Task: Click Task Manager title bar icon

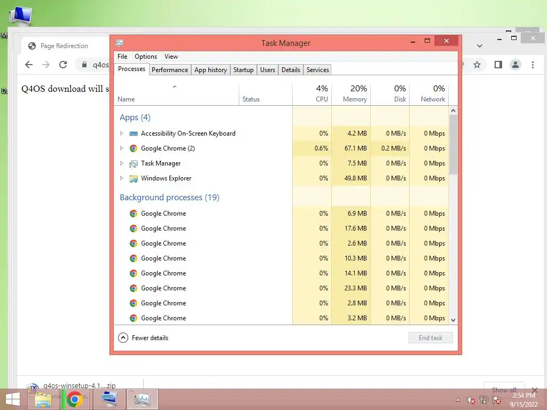Action: click(x=120, y=43)
